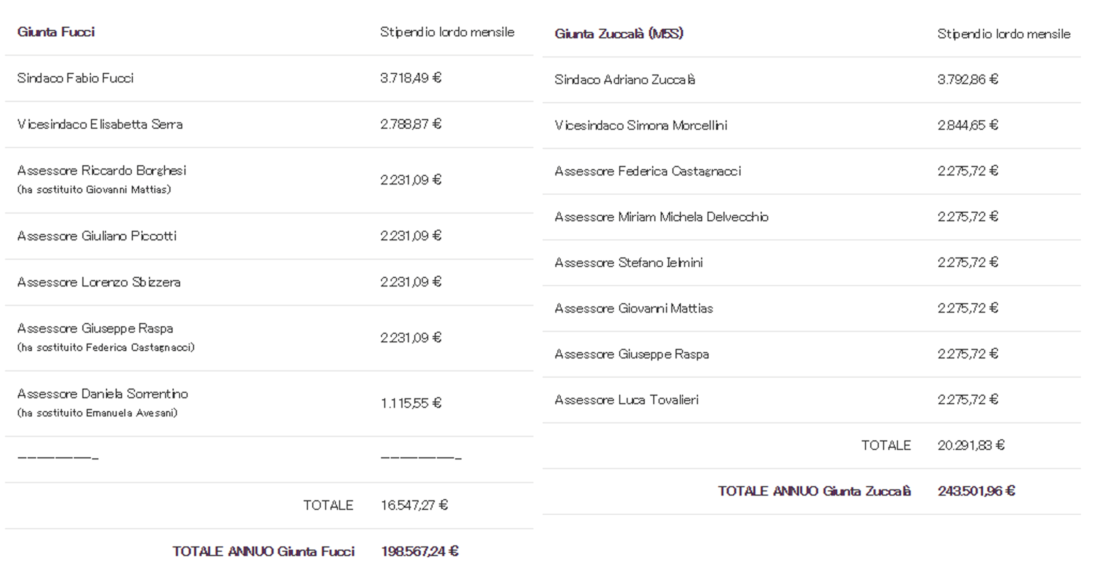The image size is (1100, 579).
Task: Click the Federica Castagnacci substitution note
Action: (106, 348)
